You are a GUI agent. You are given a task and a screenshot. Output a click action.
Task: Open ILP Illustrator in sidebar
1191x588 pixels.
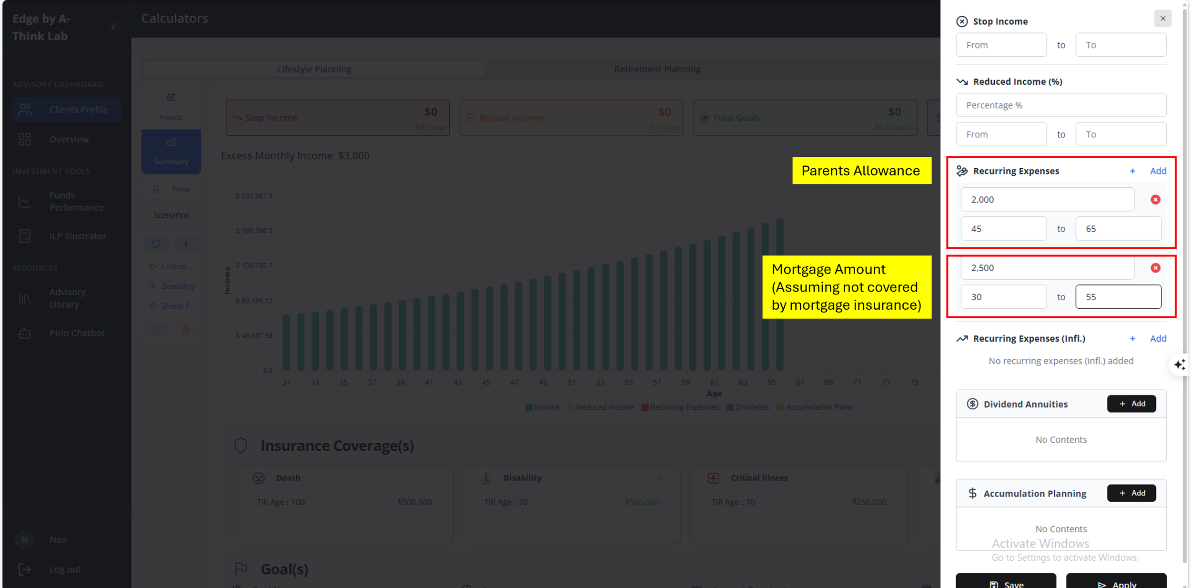pyautogui.click(x=67, y=236)
